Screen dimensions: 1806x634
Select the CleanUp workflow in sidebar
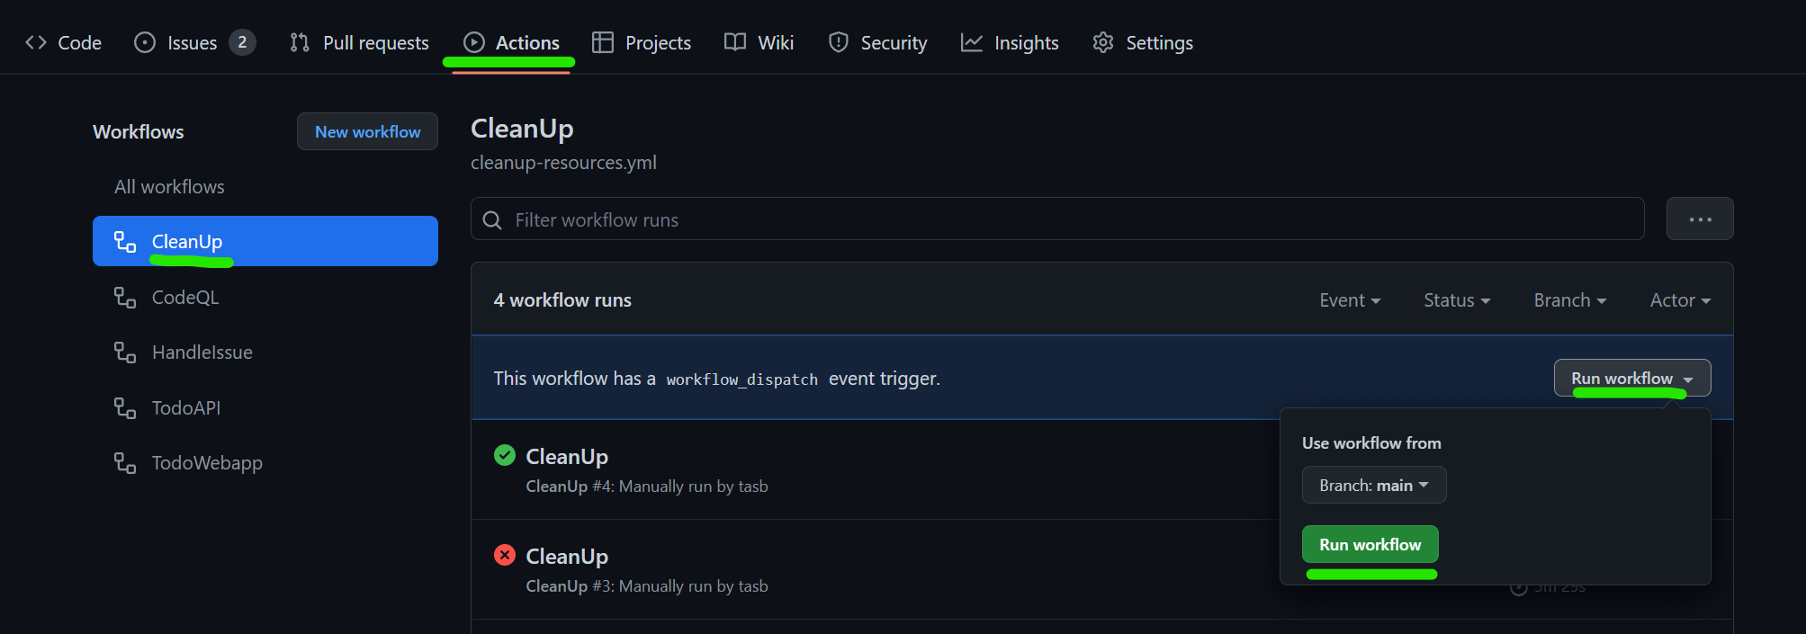pos(265,241)
